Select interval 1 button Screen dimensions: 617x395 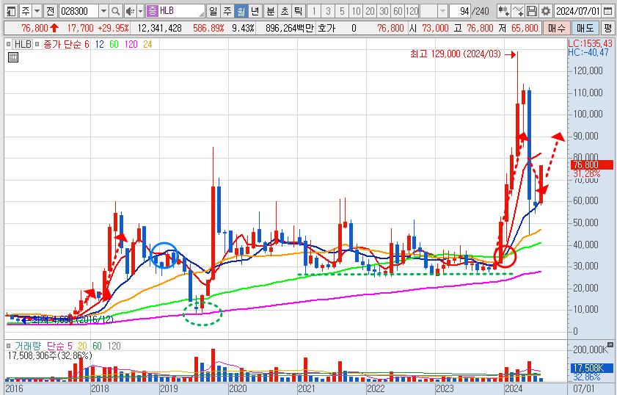(x=314, y=11)
